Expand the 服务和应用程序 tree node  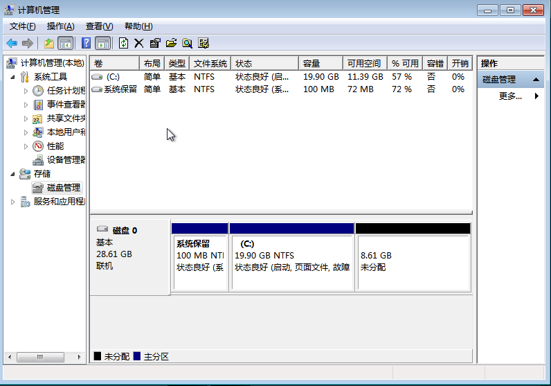[x=14, y=202]
